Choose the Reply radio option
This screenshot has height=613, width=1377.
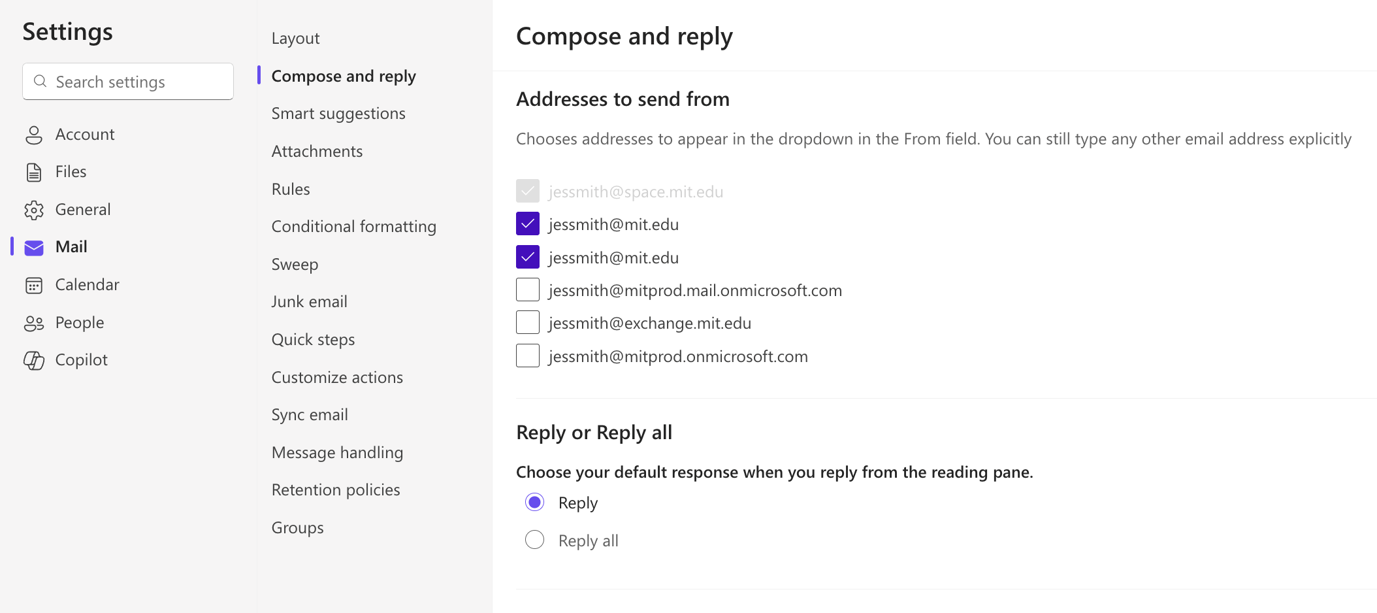coord(534,502)
